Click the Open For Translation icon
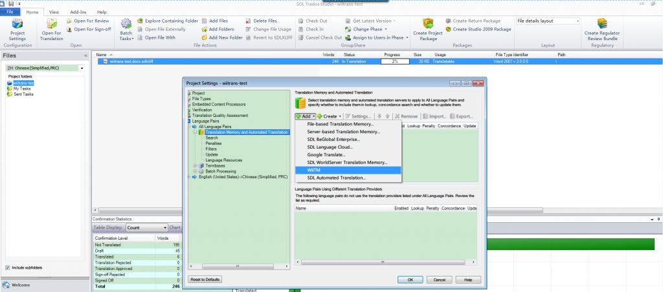Screen dimensions: 663x292 [51, 26]
